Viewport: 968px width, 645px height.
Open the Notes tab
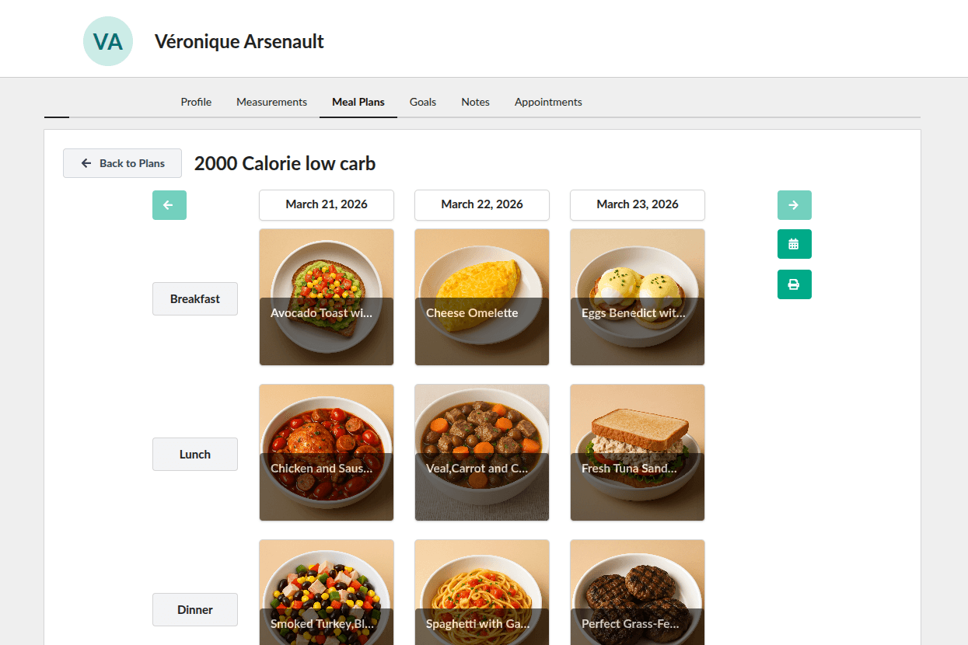(x=475, y=102)
